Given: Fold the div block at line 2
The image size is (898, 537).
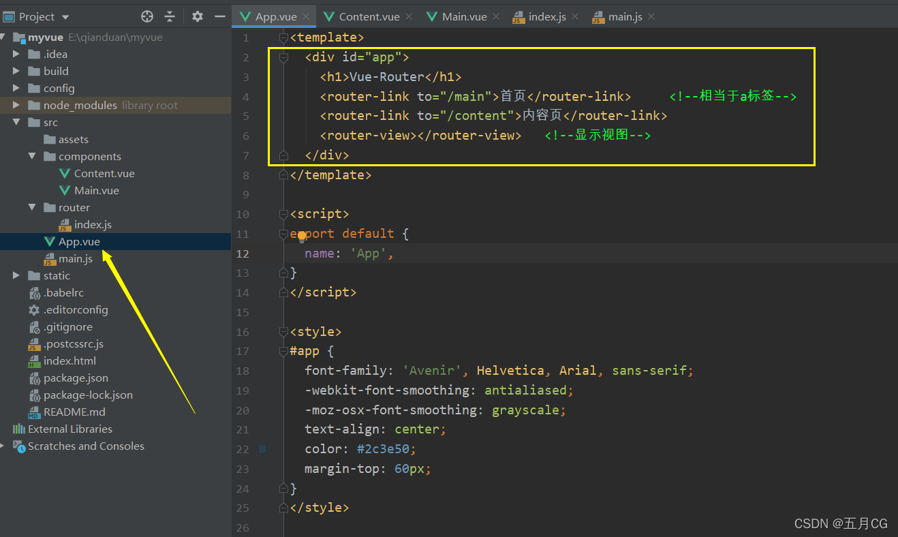Looking at the screenshot, I should (284, 57).
